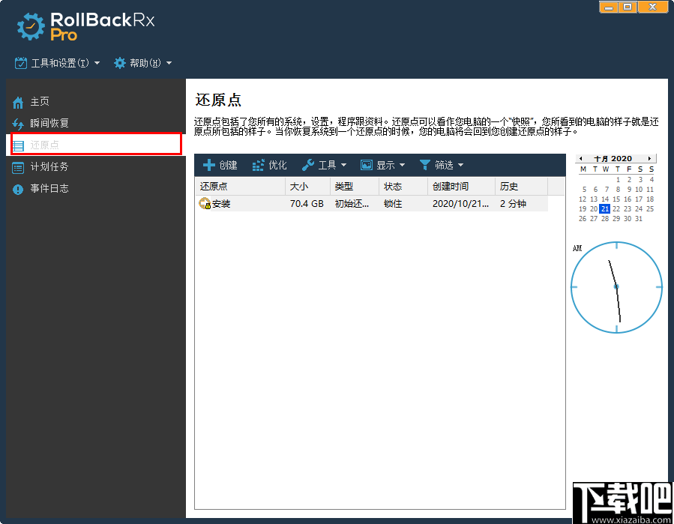Go to previous month in calendar
The height and width of the screenshot is (524, 674).
point(581,158)
